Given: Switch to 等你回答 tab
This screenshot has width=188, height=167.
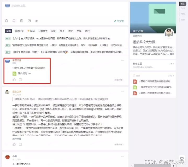Looking at the screenshot, I should point(19,31).
